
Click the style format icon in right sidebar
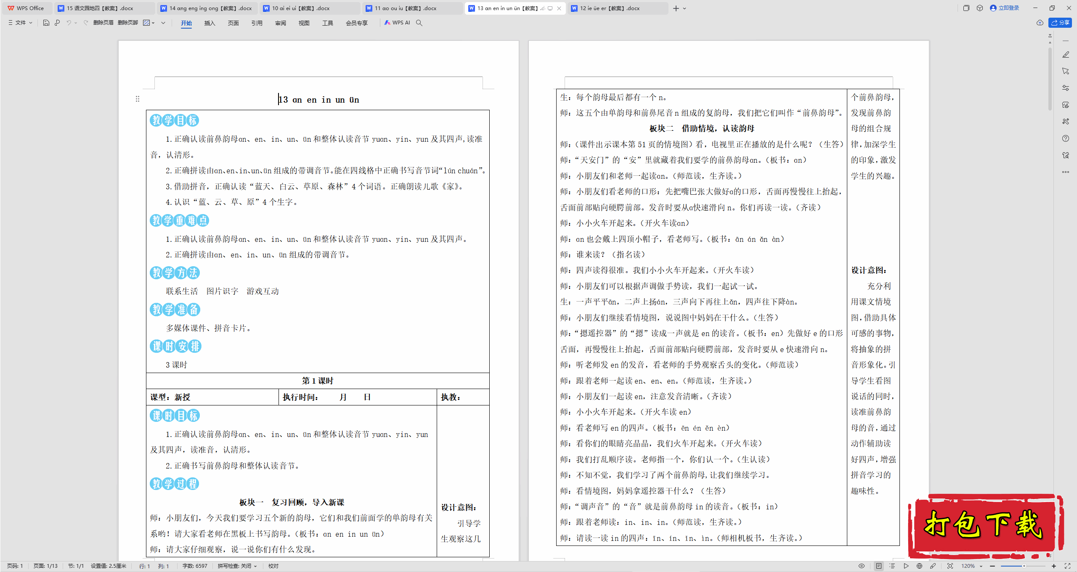1066,105
